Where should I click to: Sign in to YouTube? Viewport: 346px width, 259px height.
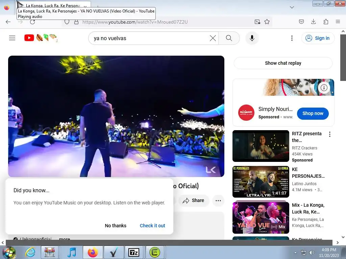[x=318, y=38]
